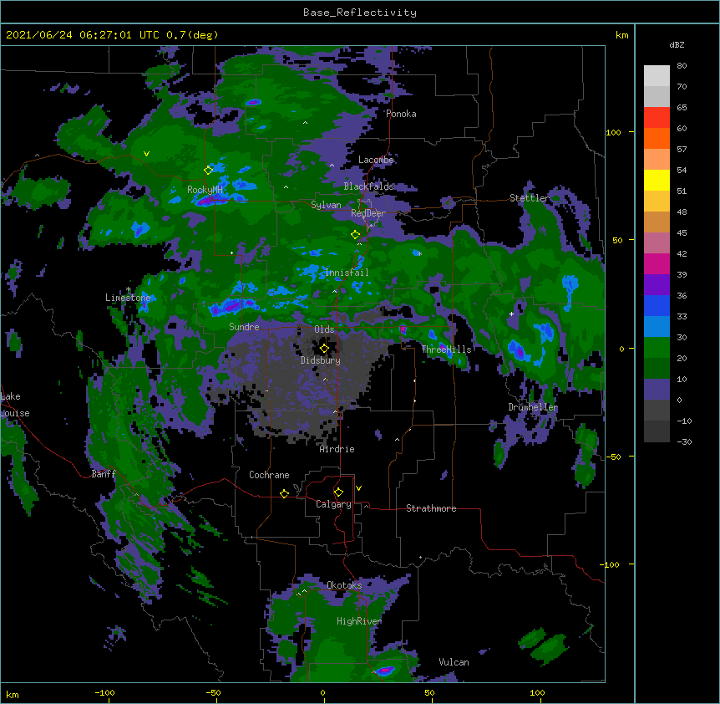Click the Olds city label
This screenshot has width=720, height=704.
(x=324, y=329)
